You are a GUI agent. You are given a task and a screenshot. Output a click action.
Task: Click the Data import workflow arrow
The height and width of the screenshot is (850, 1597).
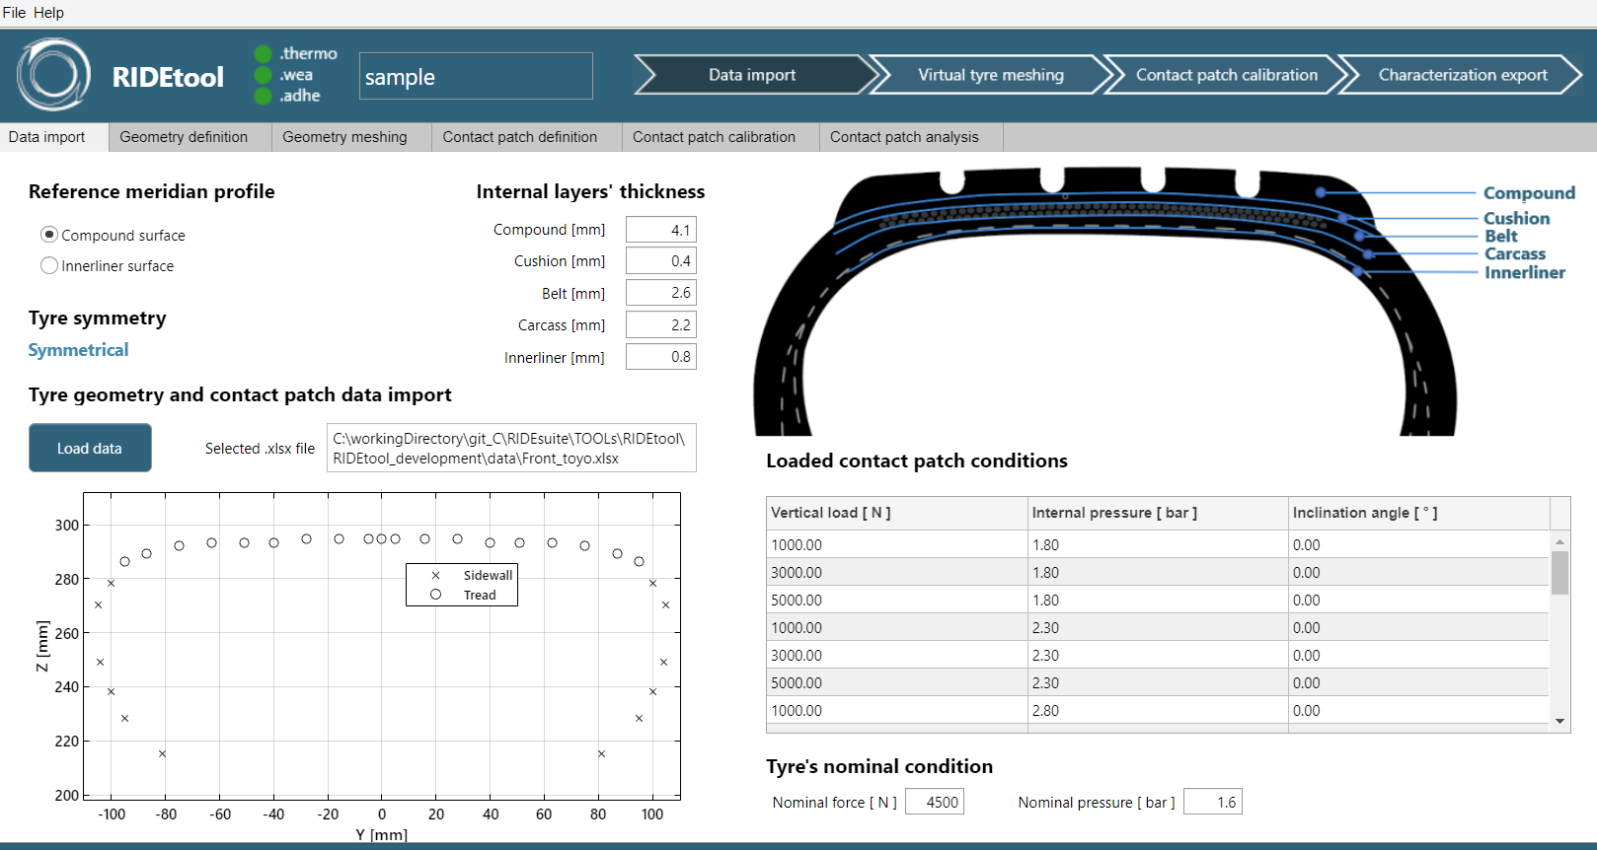click(x=752, y=75)
